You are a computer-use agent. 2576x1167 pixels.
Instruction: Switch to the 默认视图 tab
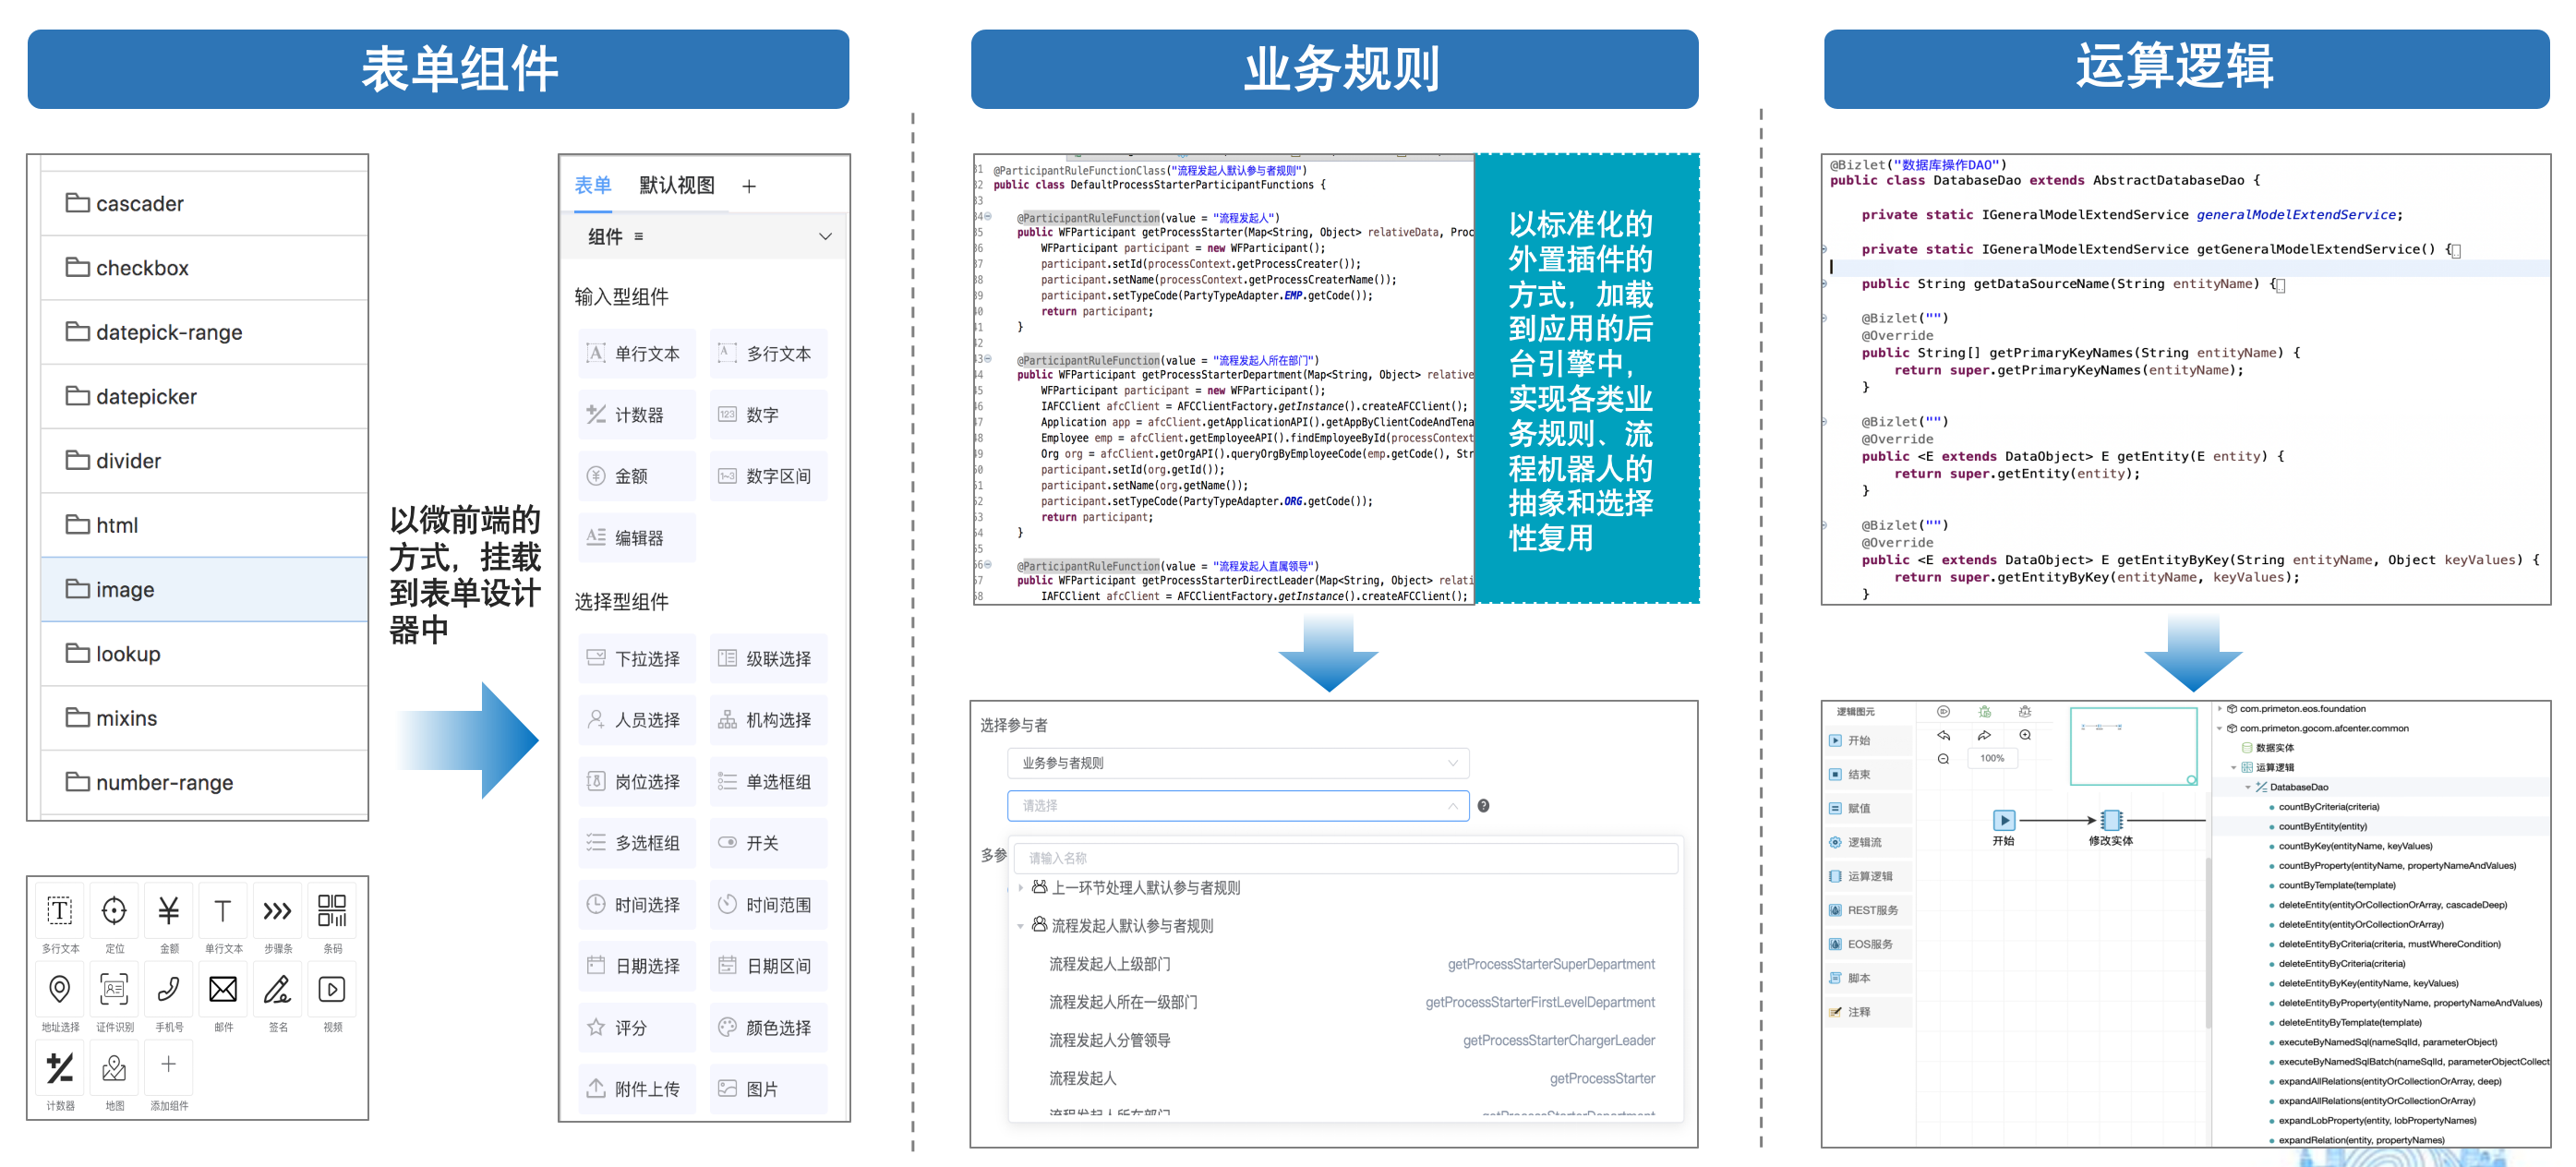tap(677, 185)
